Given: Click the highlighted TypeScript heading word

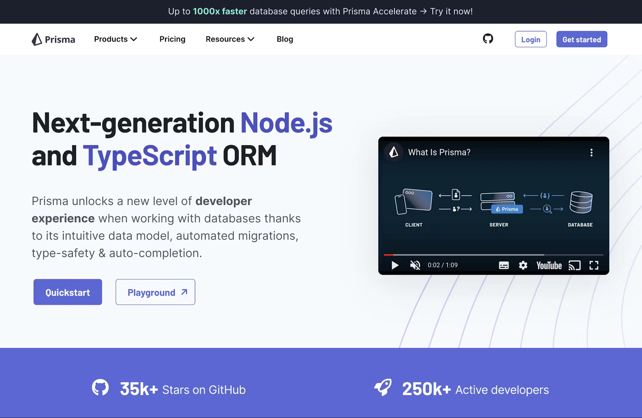Looking at the screenshot, I should [x=150, y=156].
